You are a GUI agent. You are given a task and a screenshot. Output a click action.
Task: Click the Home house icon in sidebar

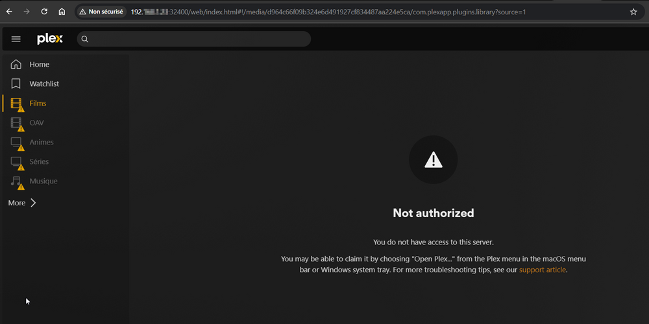(16, 64)
